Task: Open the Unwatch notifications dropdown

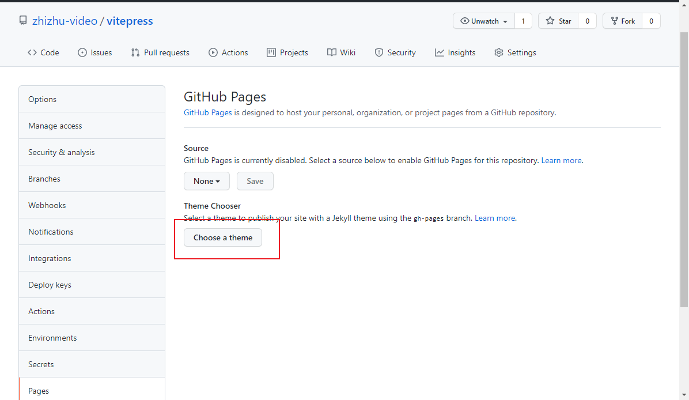Action: click(484, 21)
